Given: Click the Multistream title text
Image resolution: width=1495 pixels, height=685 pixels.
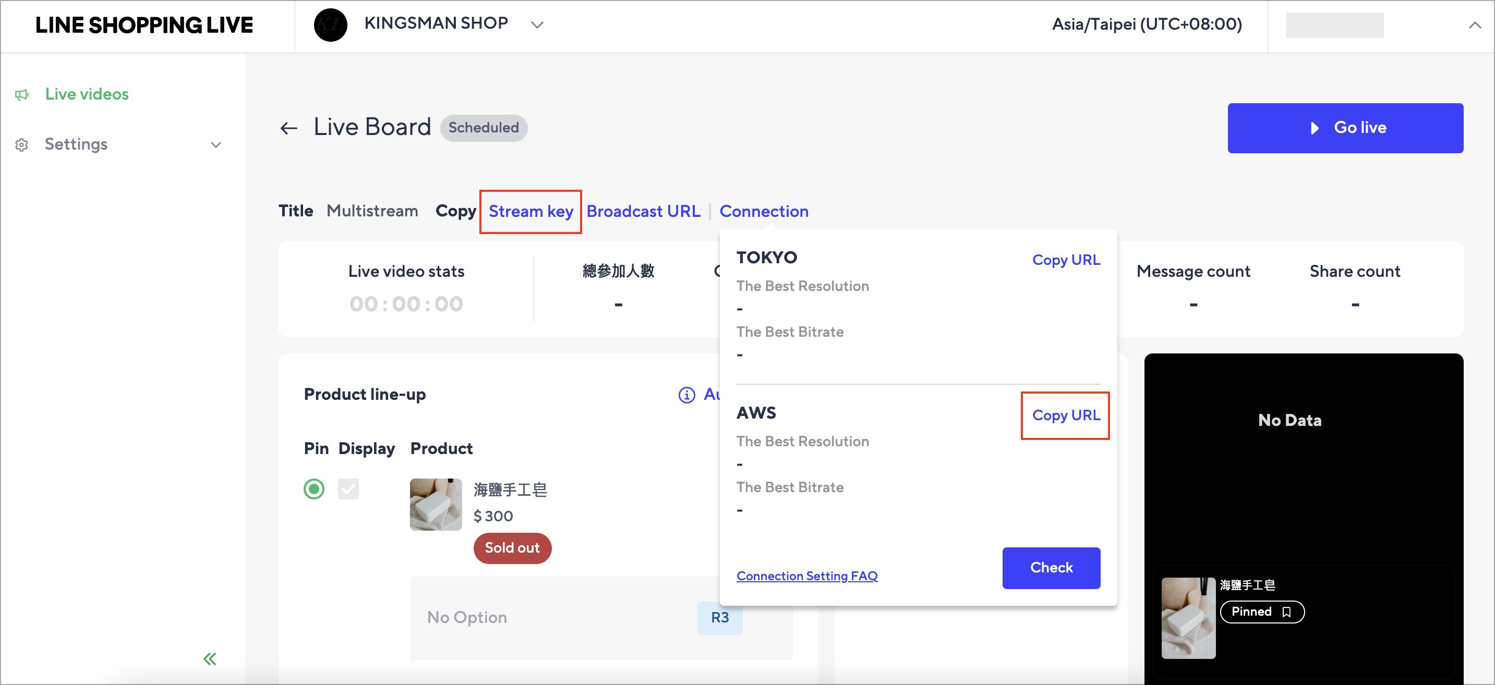Looking at the screenshot, I should [372, 211].
